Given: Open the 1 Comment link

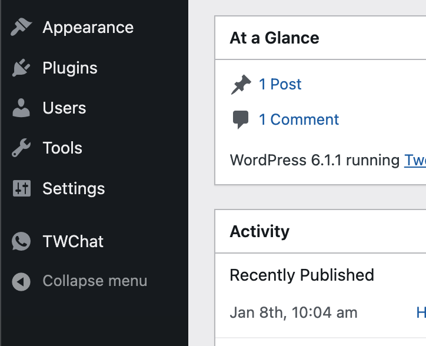Looking at the screenshot, I should (299, 119).
